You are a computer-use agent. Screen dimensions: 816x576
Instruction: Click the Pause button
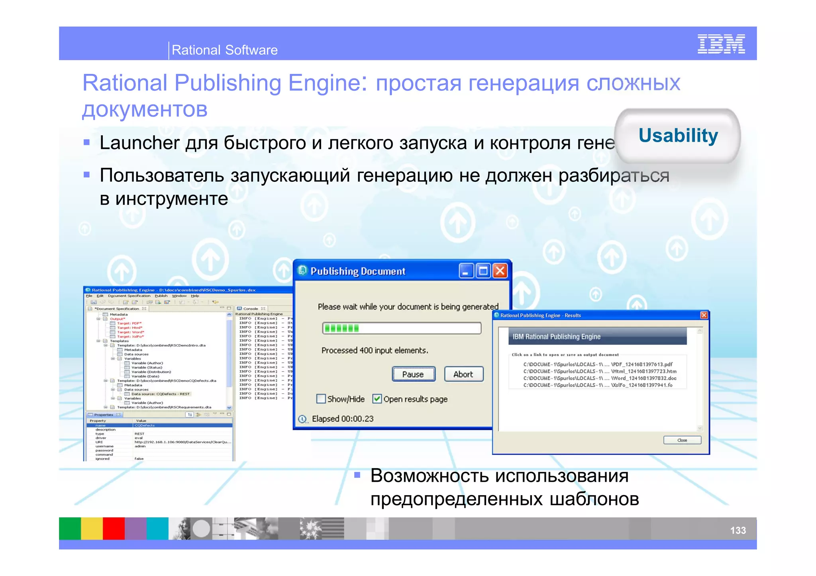[413, 374]
